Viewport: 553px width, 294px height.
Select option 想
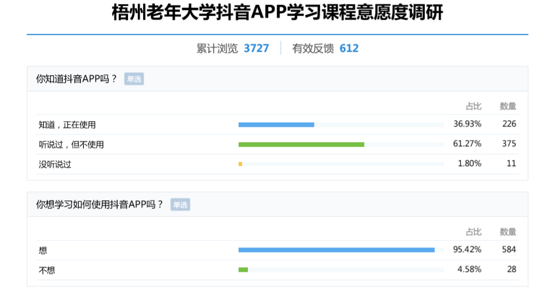(42, 250)
